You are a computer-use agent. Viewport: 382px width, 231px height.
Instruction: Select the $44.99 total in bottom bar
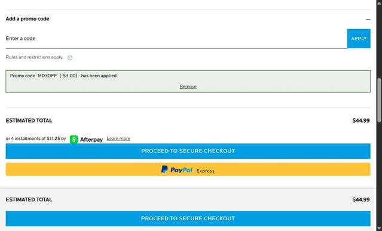point(361,199)
